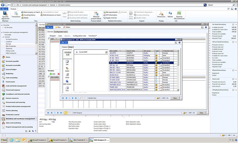Select Overview tab in Bills of materials

click(50, 32)
